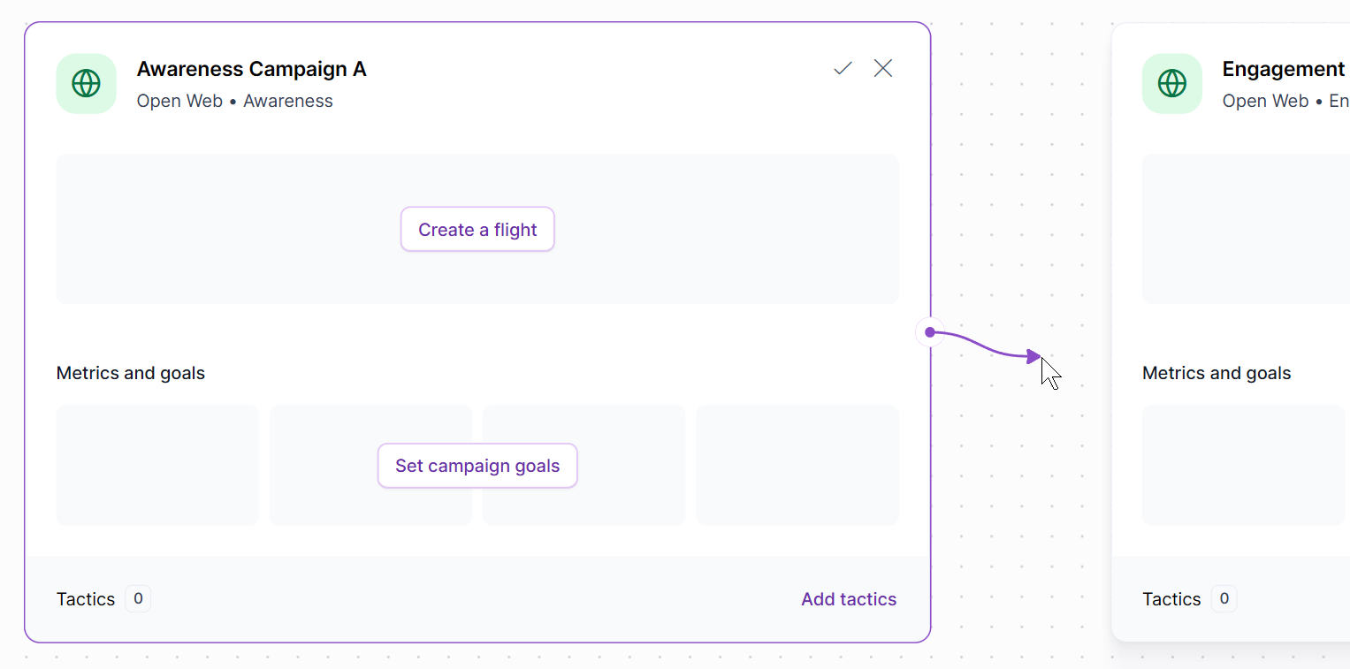This screenshot has height=669, width=1350.
Task: Click the Metrics and goals heading in Engagement card
Action: pyautogui.click(x=1217, y=373)
